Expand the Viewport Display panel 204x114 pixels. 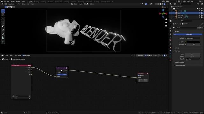(x=179, y=62)
